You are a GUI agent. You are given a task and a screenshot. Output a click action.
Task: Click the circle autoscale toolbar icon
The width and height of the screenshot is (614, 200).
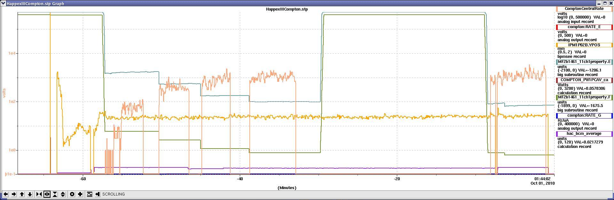tap(72, 194)
